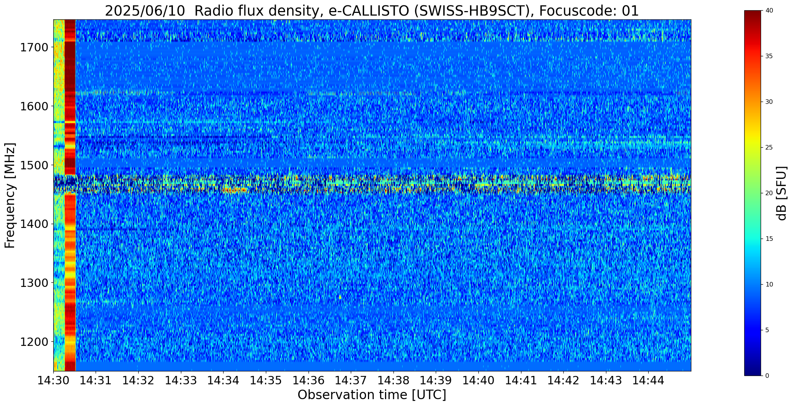Screen dimensions: 793x406
Task: Click the colorbar tick label 40
Action: pos(769,11)
